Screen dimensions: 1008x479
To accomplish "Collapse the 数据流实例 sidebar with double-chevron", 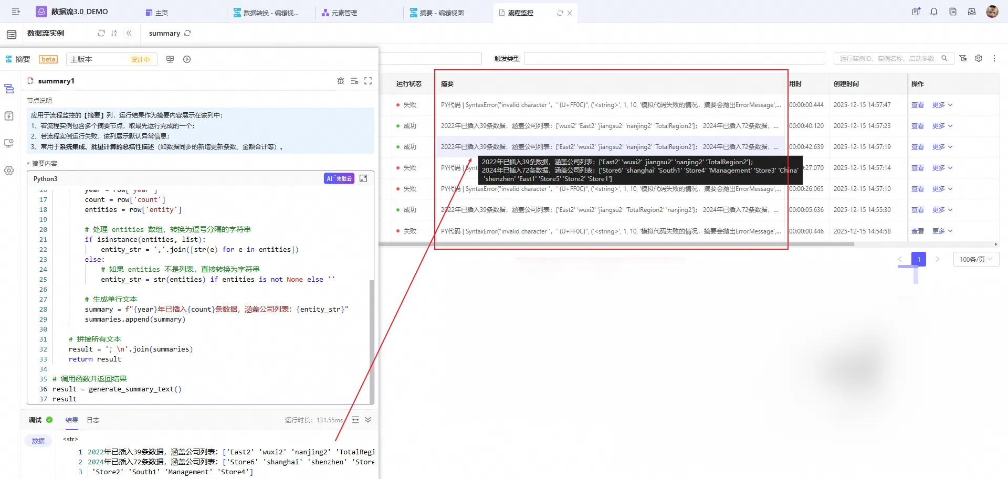I will tap(129, 33).
